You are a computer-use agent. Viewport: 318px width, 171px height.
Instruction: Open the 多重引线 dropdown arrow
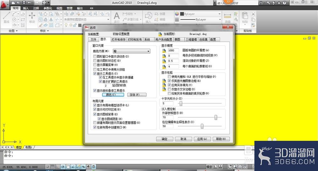[141, 19]
